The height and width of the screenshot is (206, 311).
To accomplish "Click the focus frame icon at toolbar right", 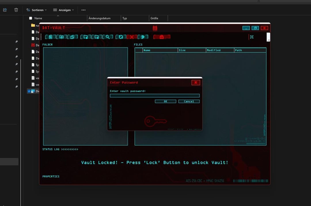I will 252,37.
